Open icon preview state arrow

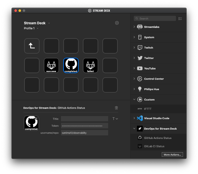pyautogui.click(x=36, y=118)
